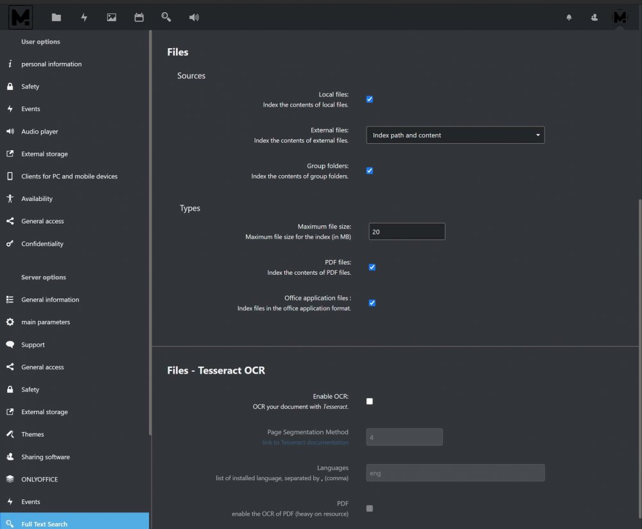The width and height of the screenshot is (642, 529).
Task: Open the External files dropdown
Action: click(455, 135)
